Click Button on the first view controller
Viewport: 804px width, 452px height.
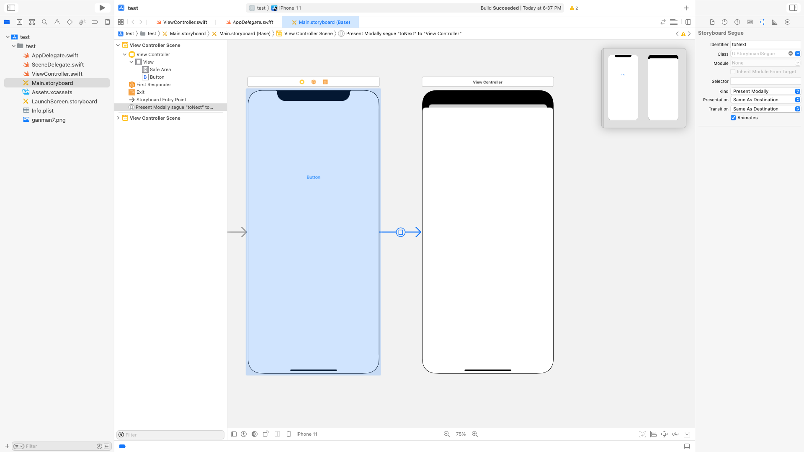point(313,177)
